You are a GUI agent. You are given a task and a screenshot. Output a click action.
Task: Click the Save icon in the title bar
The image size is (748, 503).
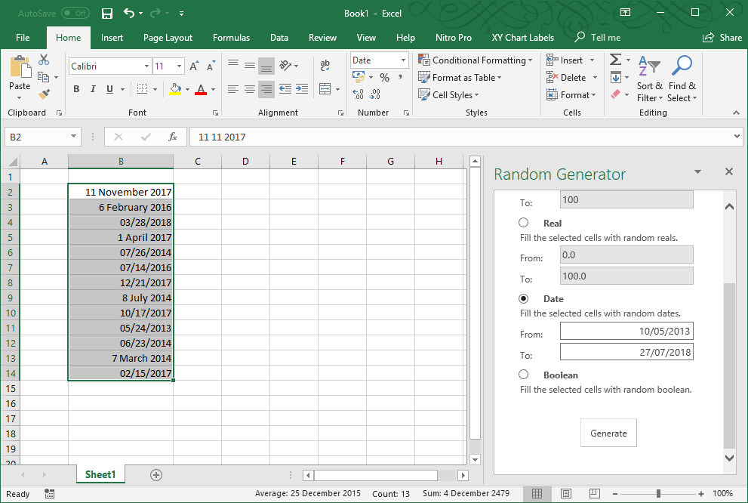click(x=107, y=14)
